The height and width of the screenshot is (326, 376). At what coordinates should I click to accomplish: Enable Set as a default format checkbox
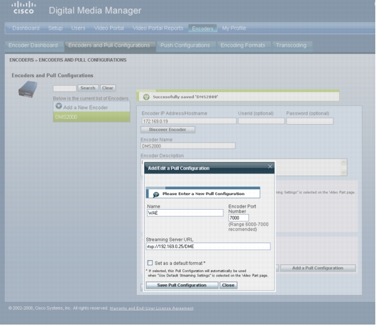[x=150, y=263]
